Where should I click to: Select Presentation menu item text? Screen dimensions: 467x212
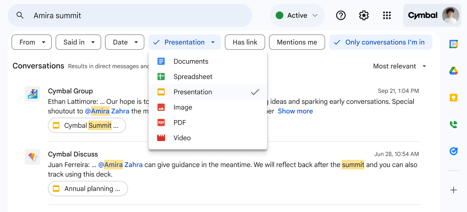click(193, 92)
